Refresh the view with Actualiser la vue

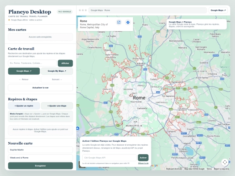click(x=40, y=88)
